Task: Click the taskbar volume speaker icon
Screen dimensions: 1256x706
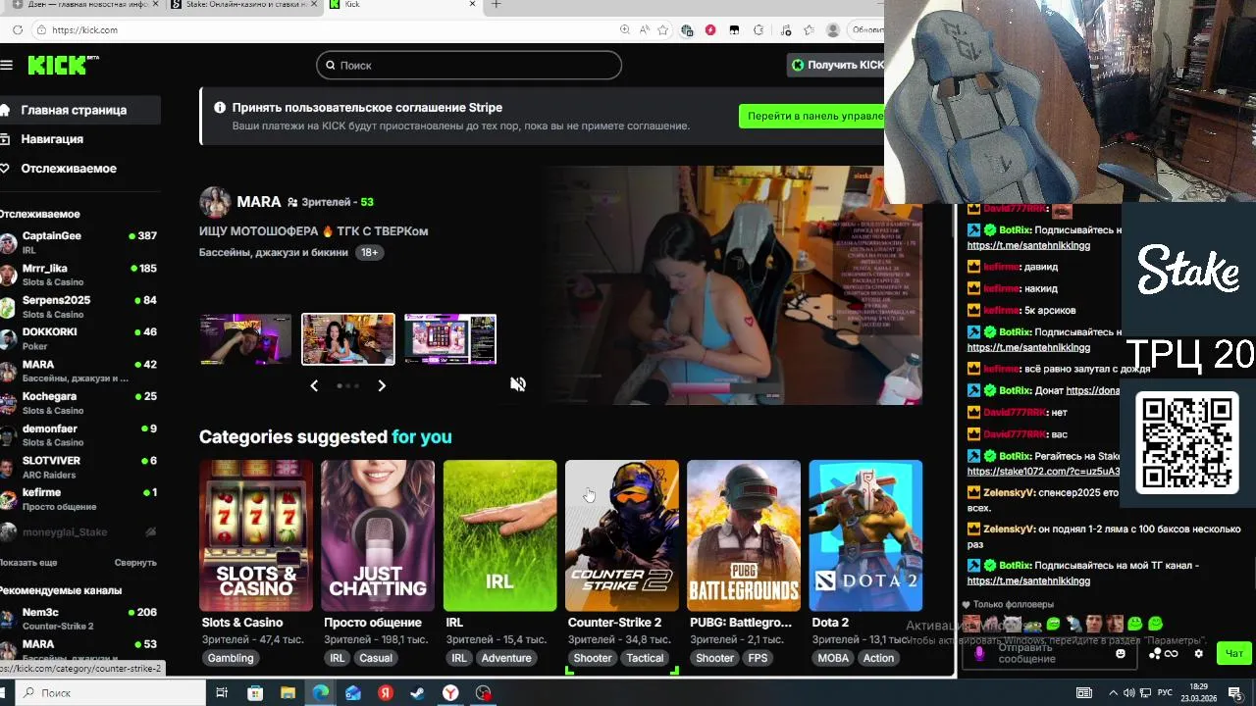Action: tap(1129, 693)
